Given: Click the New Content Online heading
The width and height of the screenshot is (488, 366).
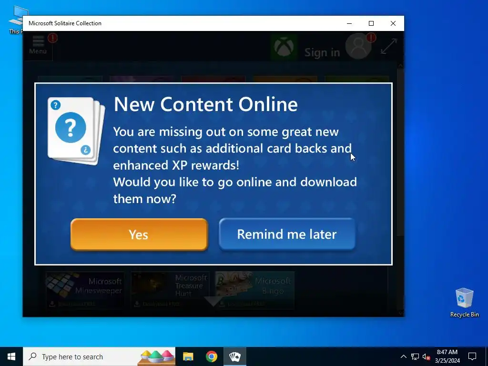Looking at the screenshot, I should 206,104.
